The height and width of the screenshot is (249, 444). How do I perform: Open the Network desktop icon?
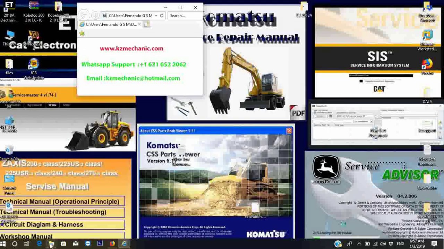[9, 124]
